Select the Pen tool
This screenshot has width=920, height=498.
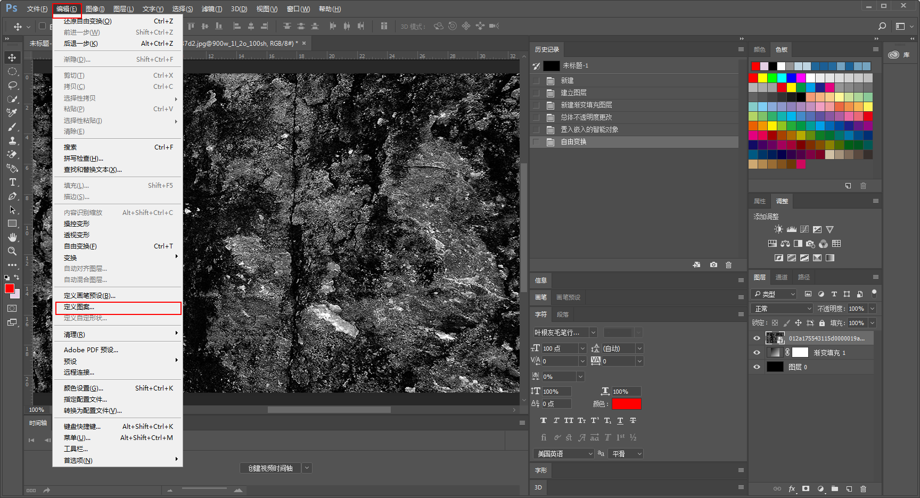click(x=12, y=196)
